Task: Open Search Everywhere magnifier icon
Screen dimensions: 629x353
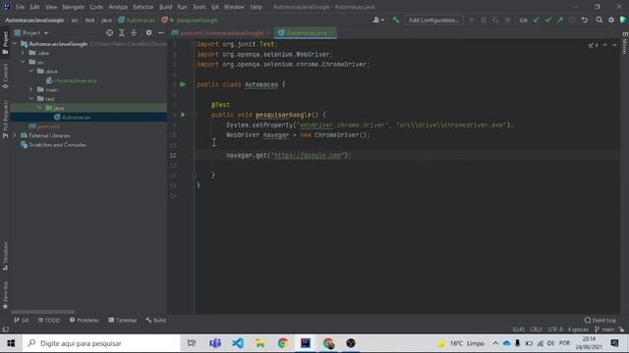Action: tap(599, 20)
